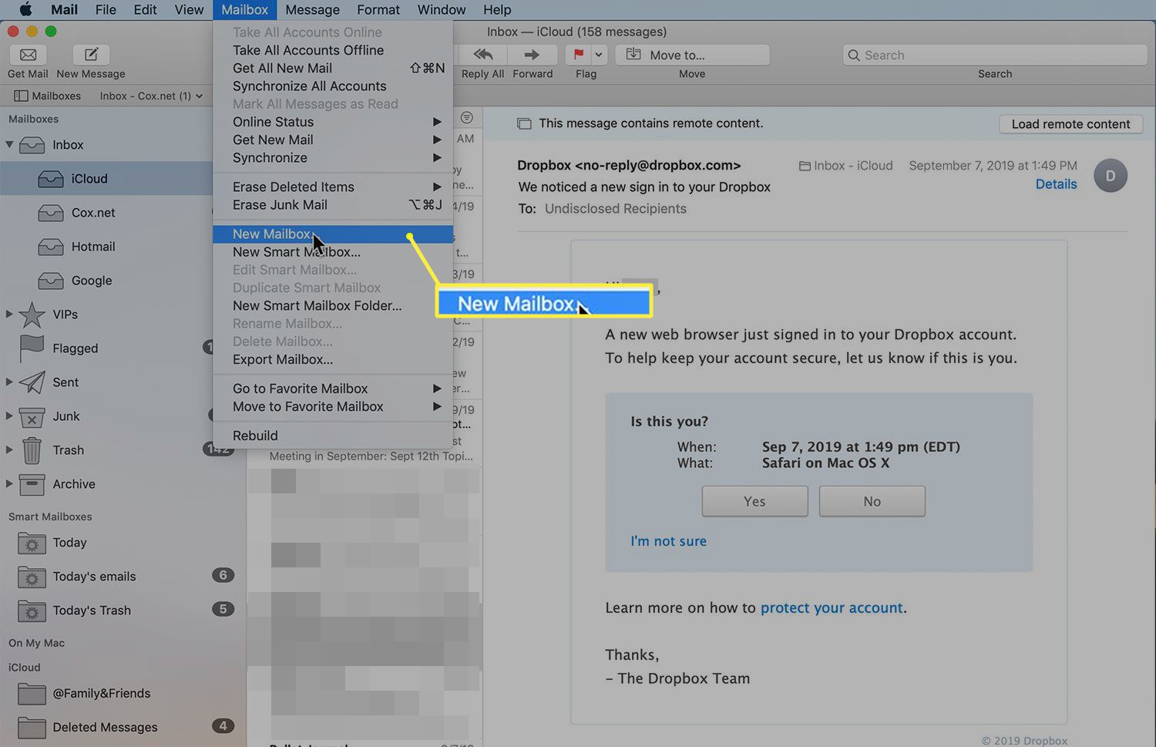This screenshot has width=1156, height=747.
Task: Click the Details link
Action: click(1056, 184)
